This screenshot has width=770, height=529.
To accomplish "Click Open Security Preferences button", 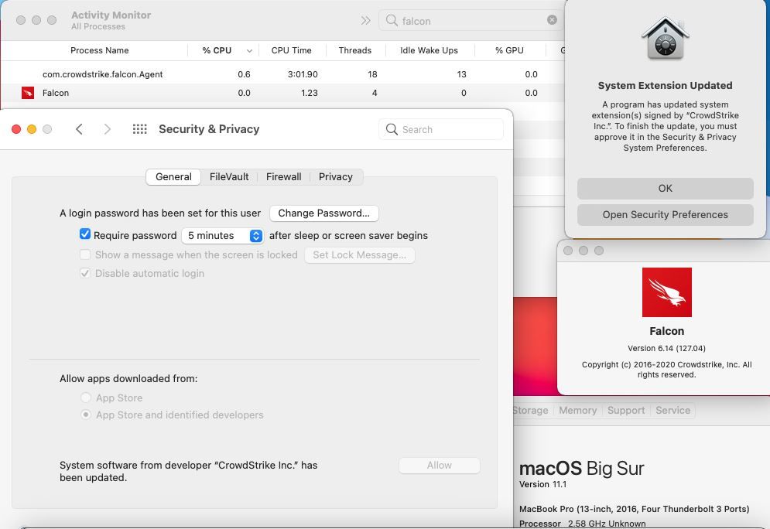I will pyautogui.click(x=666, y=215).
